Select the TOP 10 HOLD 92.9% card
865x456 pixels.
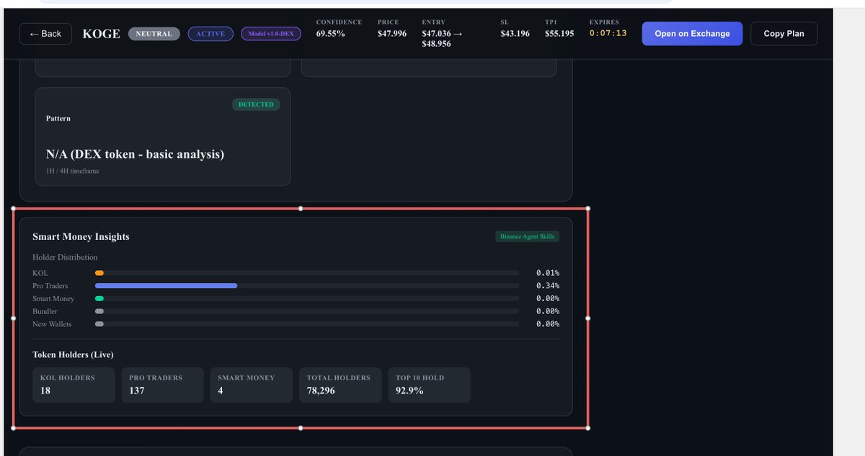click(x=430, y=385)
